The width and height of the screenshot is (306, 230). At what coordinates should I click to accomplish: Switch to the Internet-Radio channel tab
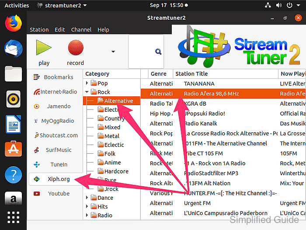56,92
